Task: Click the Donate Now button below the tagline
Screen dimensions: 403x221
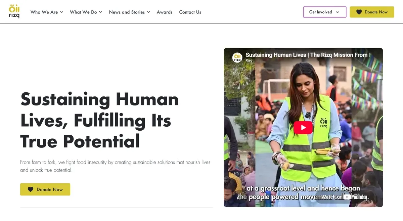Action: 45,189
